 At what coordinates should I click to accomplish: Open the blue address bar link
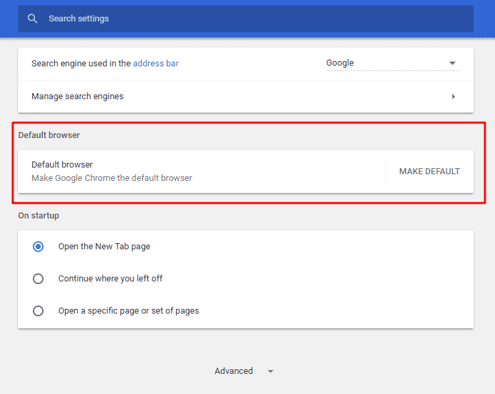click(155, 64)
